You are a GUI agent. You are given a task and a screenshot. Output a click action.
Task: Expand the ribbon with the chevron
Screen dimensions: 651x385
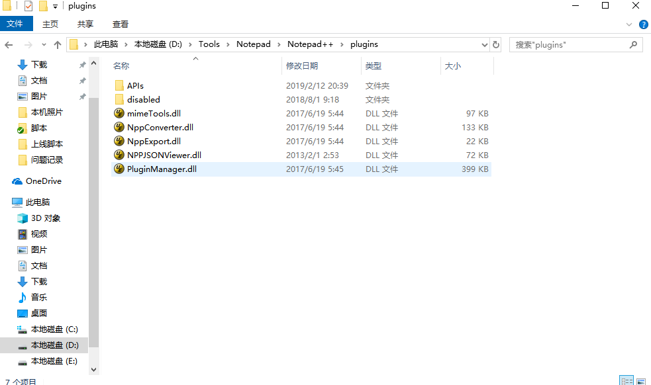click(629, 25)
